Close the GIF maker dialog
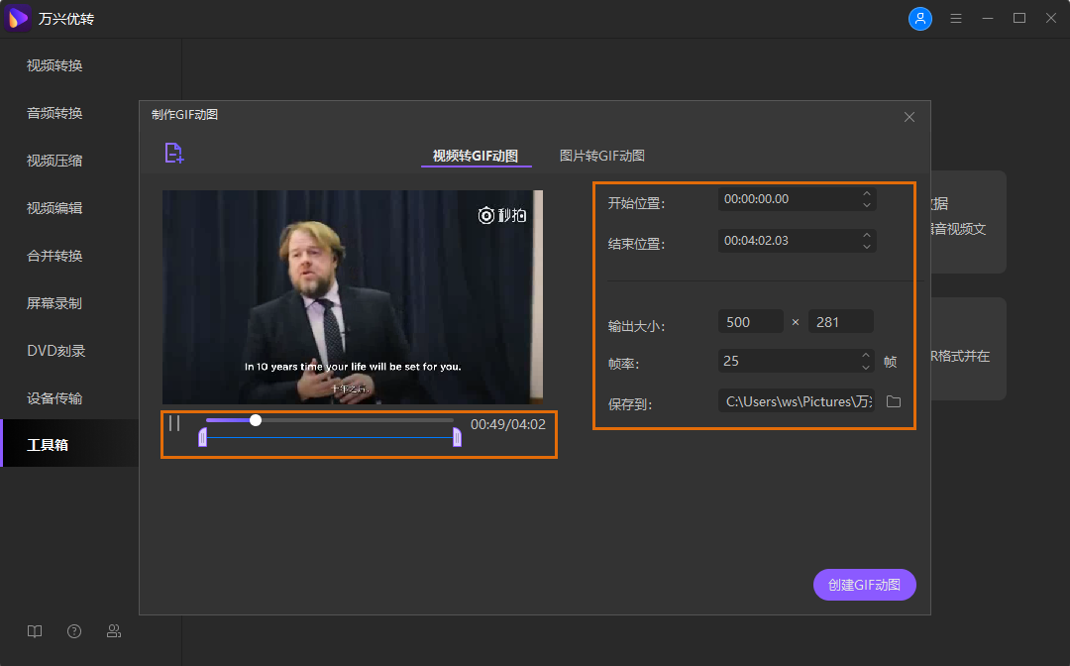 [909, 117]
